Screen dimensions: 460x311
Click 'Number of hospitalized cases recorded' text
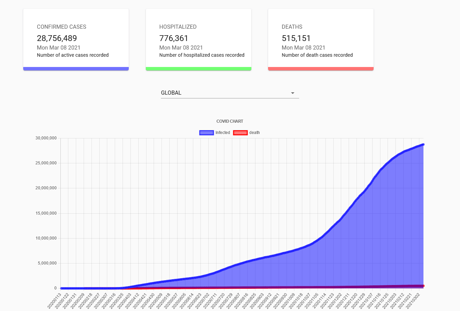tap(202, 55)
